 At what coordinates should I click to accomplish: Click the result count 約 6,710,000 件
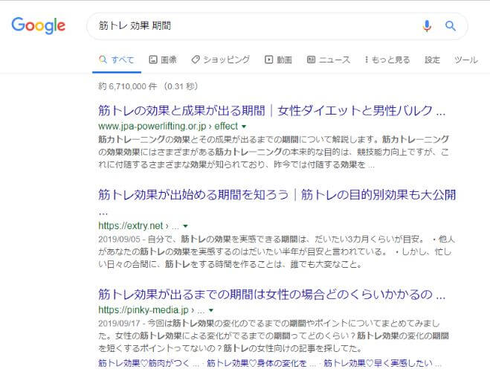127,86
